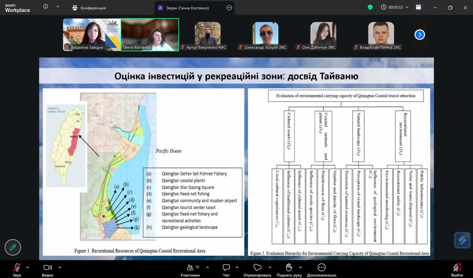Image resolution: width=473 pixels, height=278 pixels.
Task: Unmute microphone with Звук button
Action: (x=17, y=270)
